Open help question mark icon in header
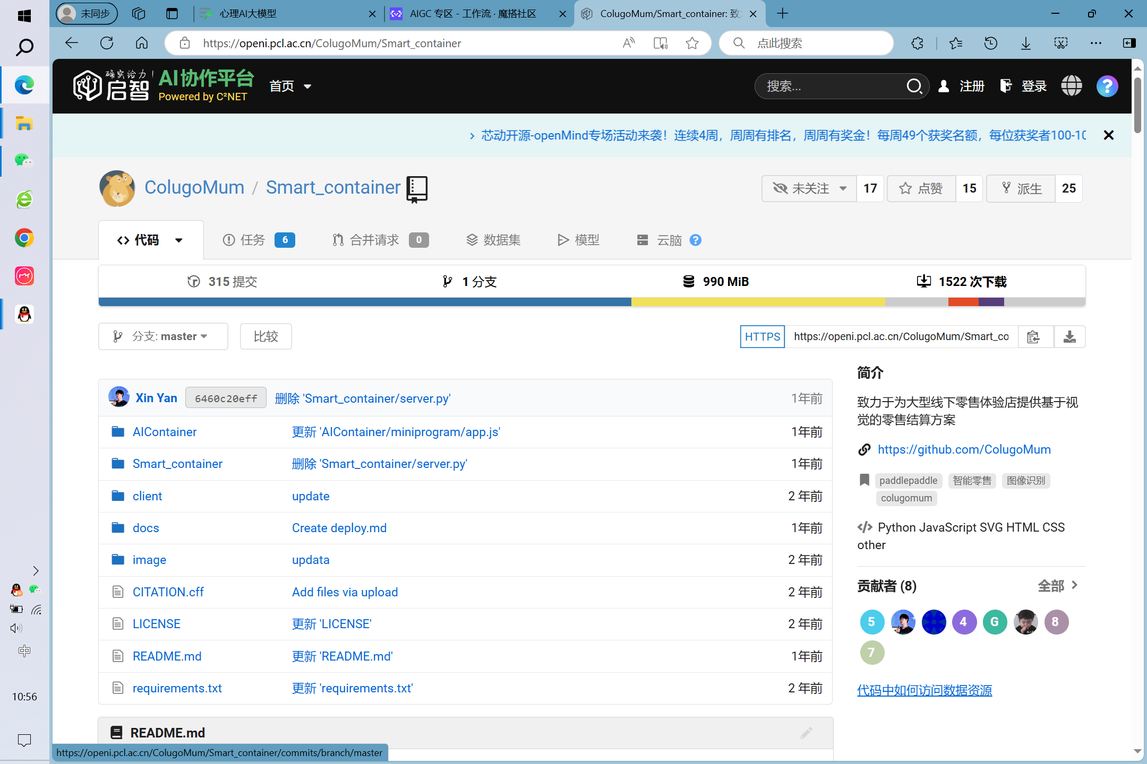The width and height of the screenshot is (1147, 764). point(1107,86)
